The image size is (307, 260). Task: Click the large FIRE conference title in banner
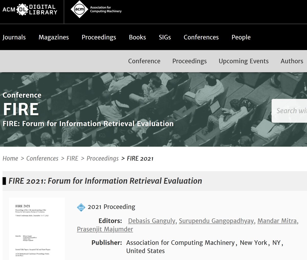(21, 109)
